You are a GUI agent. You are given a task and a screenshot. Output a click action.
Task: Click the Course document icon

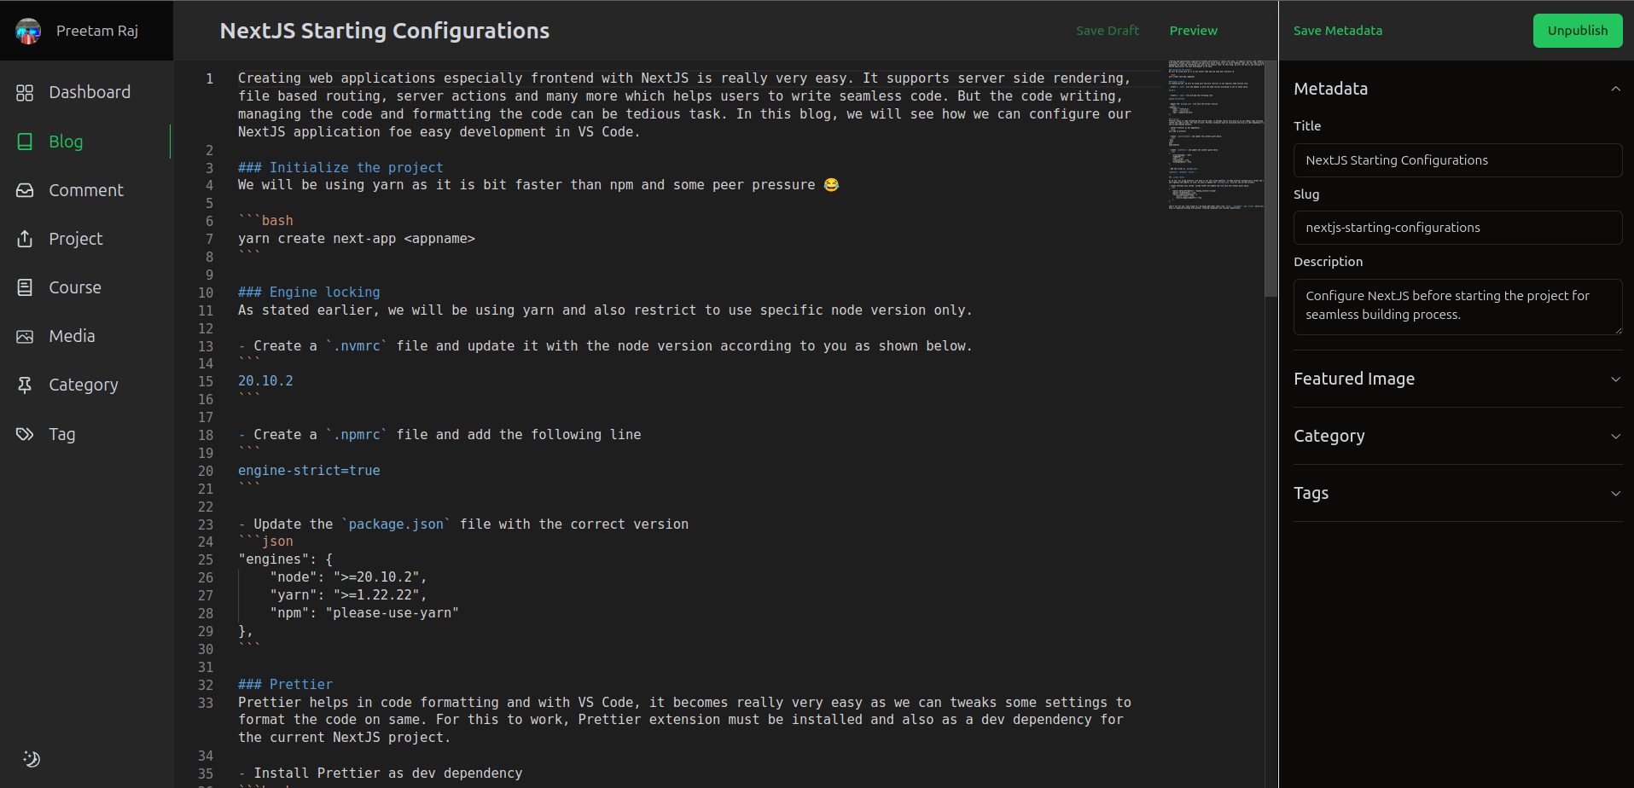[x=25, y=287]
